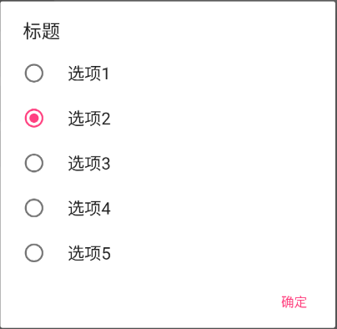Click the 选项5 label text
337x329 pixels.
(x=89, y=253)
